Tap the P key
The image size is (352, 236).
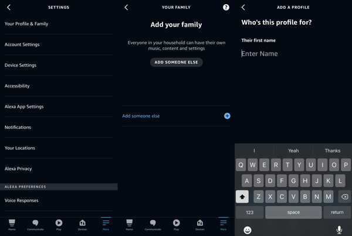point(346,165)
